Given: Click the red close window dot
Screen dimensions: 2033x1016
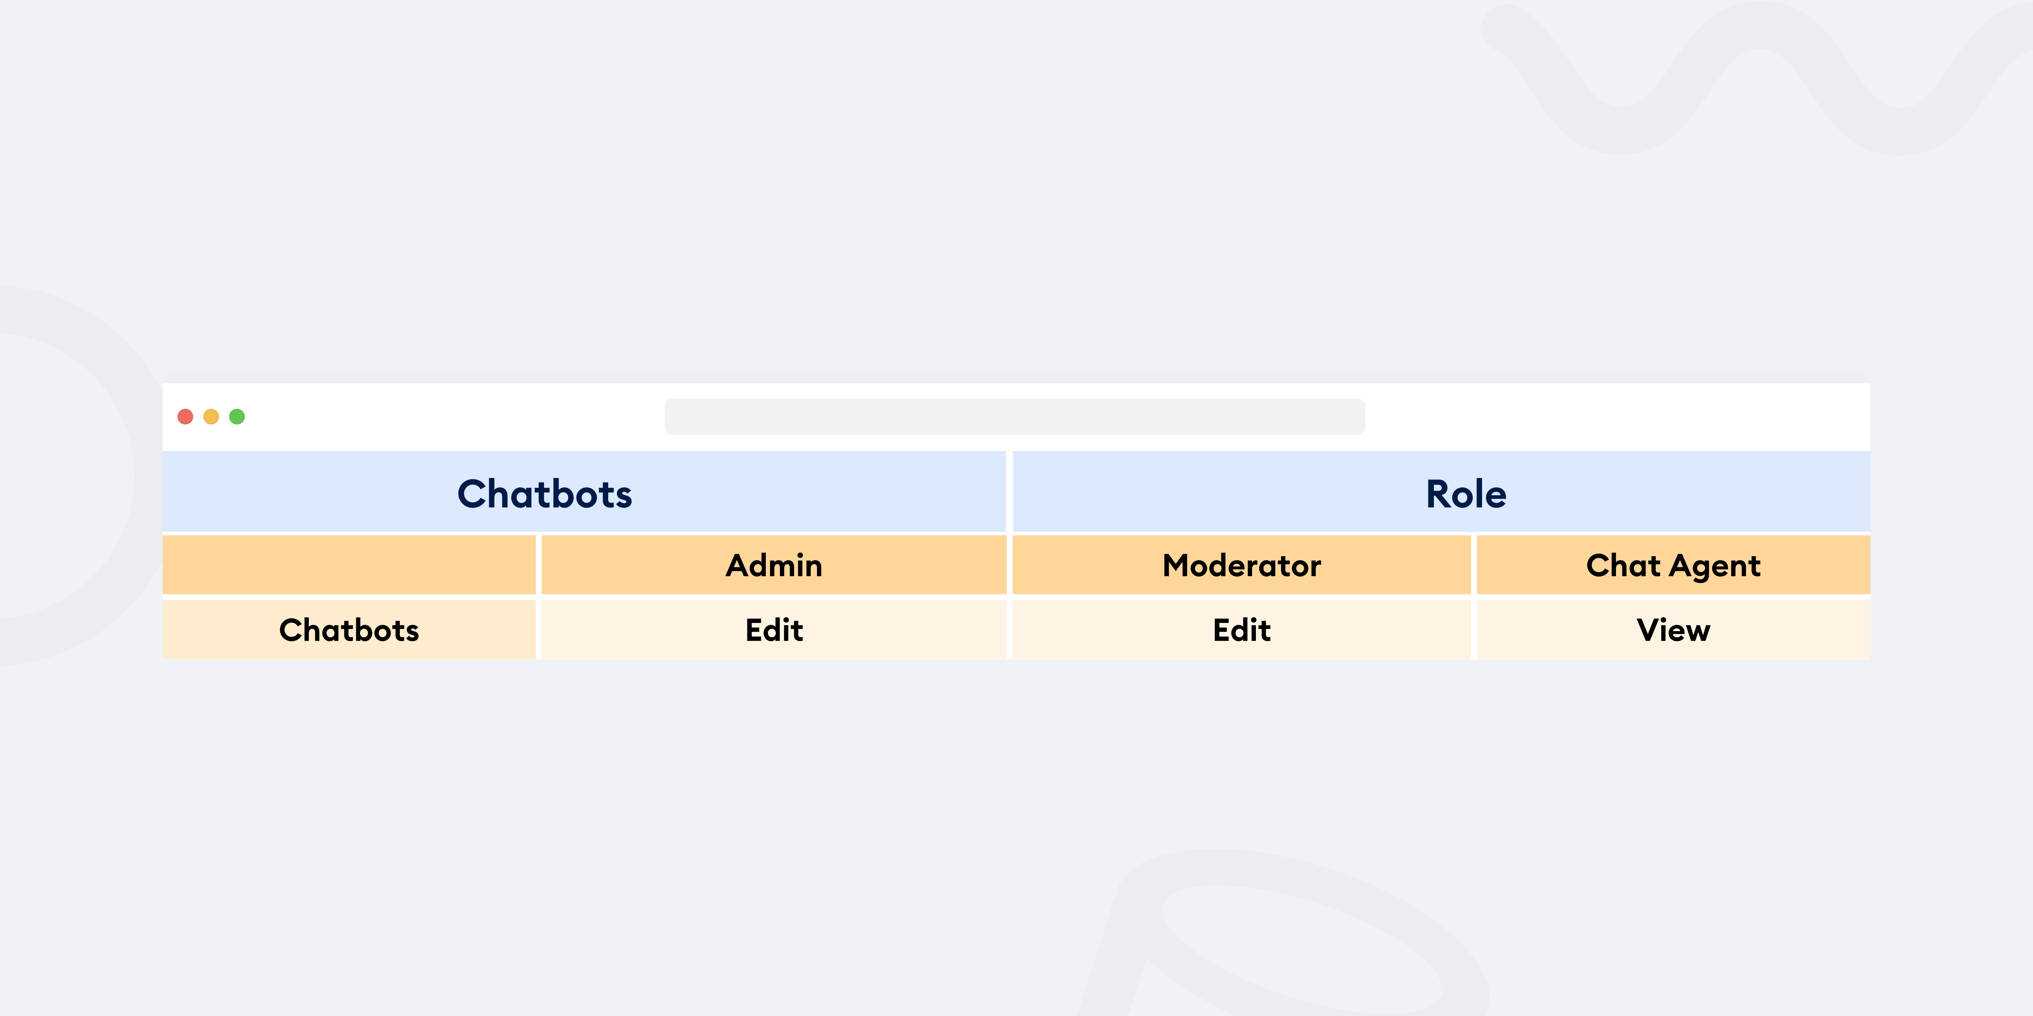Looking at the screenshot, I should pyautogui.click(x=186, y=417).
